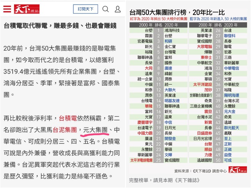The width and height of the screenshot is (251, 188).
Task: Click blue 可成 at rank 50
Action: 228,160
